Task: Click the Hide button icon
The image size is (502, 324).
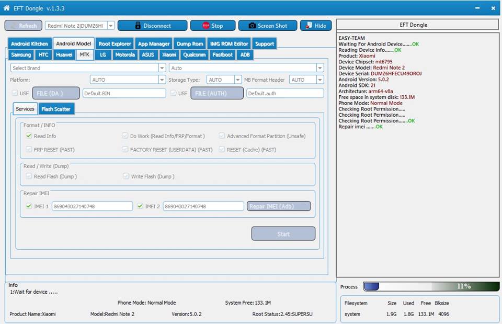Action: click(309, 25)
